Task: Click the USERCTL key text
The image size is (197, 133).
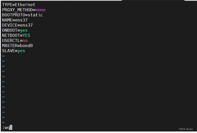Action: pyautogui.click(x=11, y=41)
